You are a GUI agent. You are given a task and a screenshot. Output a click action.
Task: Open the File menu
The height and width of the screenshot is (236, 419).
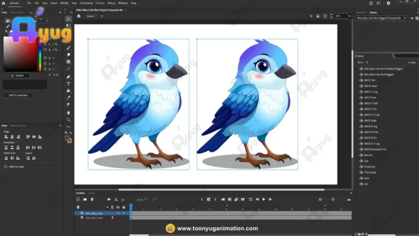[29, 3]
